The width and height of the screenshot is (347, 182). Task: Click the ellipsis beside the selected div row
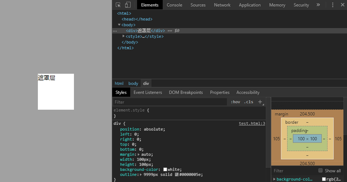pyautogui.click(x=115, y=31)
